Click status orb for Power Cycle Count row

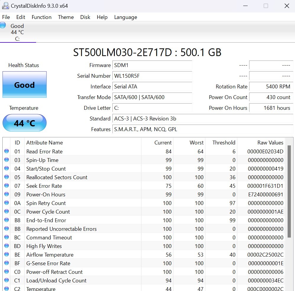[x=7, y=211]
